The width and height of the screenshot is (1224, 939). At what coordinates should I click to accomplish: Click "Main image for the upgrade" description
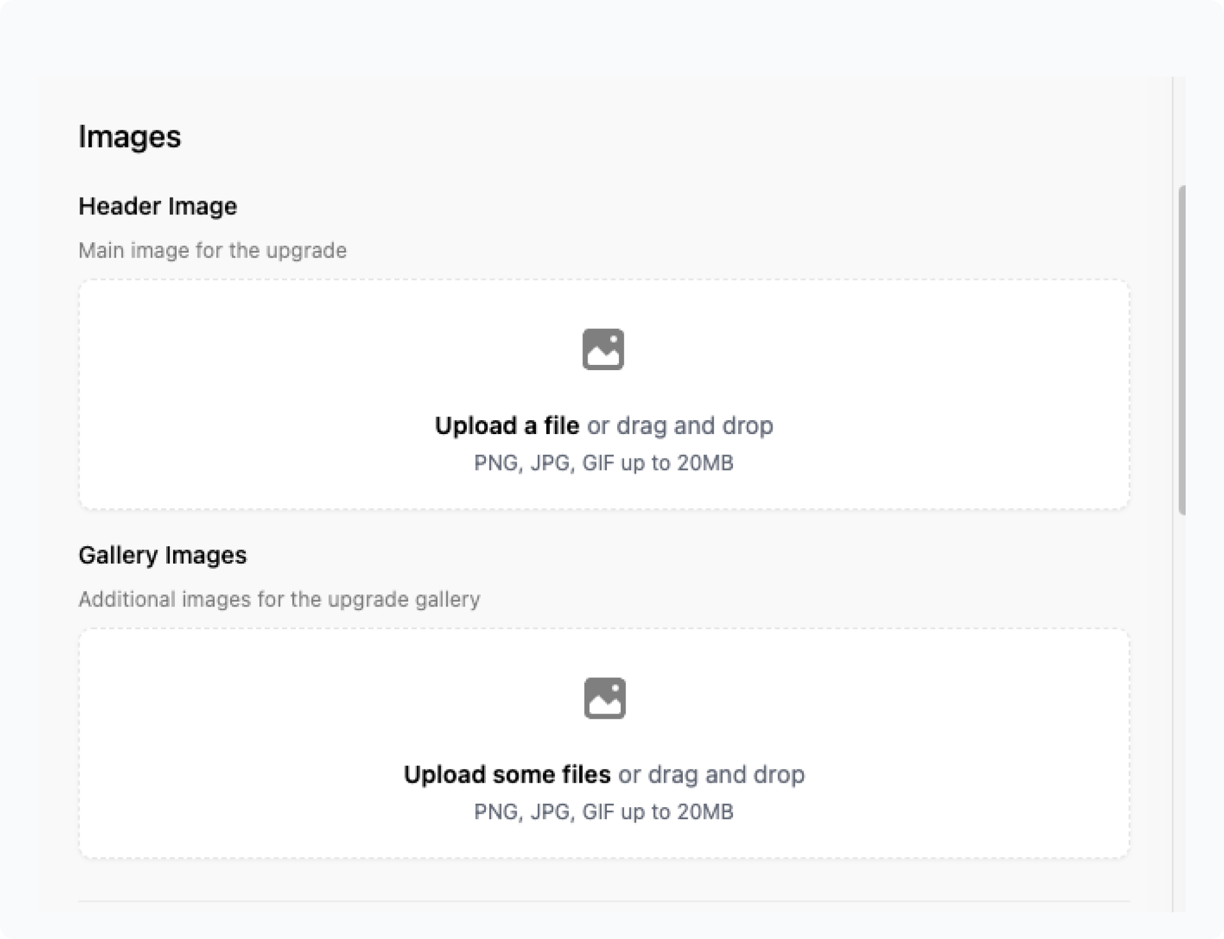212,250
